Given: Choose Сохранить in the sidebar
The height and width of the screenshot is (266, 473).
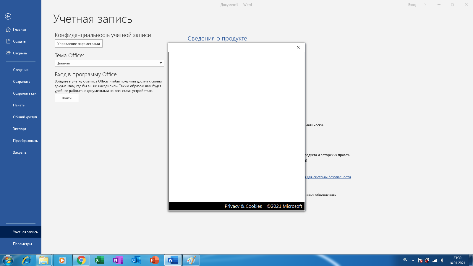Looking at the screenshot, I should click(21, 82).
